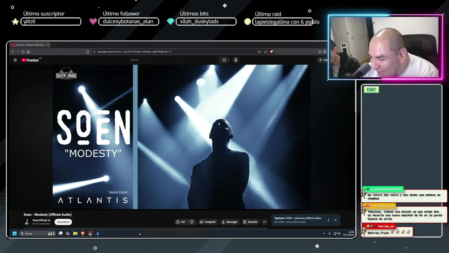Open a new browser tab with plus

pyautogui.click(x=54, y=45)
